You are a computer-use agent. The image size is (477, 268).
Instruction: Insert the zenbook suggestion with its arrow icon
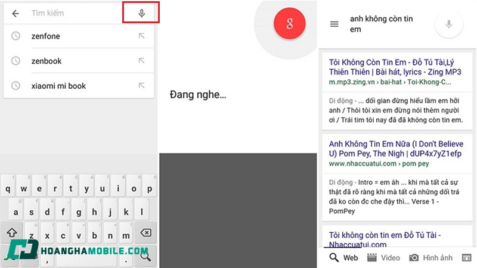(141, 61)
